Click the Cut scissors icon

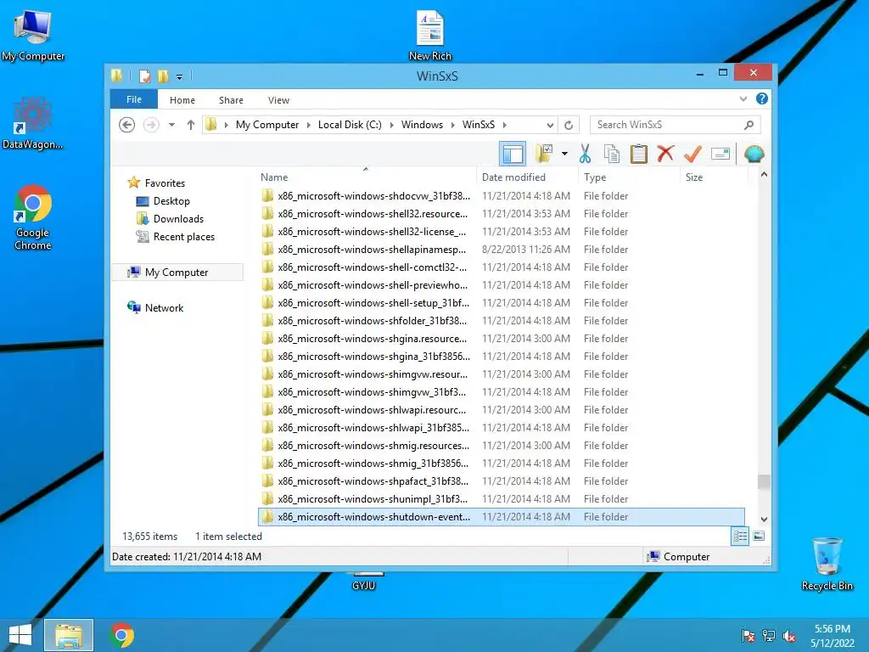pyautogui.click(x=586, y=154)
